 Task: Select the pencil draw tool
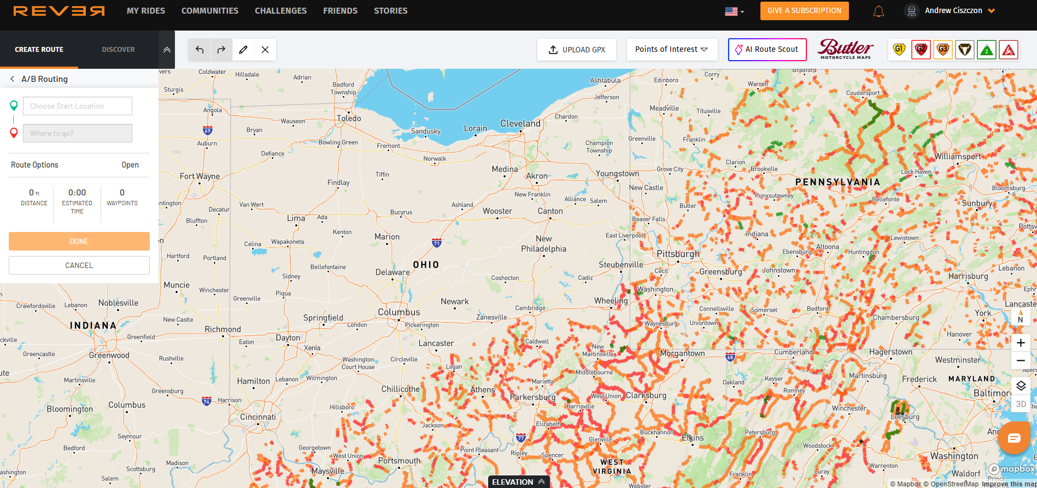243,50
